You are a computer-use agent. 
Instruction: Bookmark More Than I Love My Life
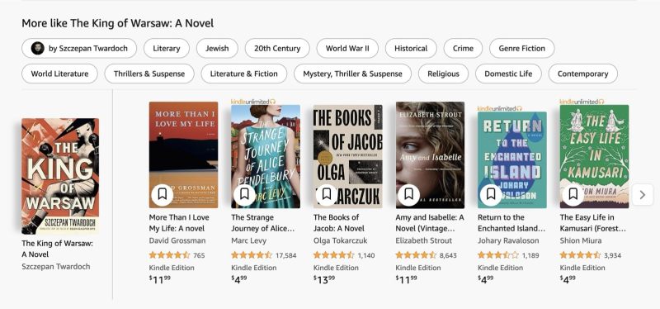coord(162,194)
